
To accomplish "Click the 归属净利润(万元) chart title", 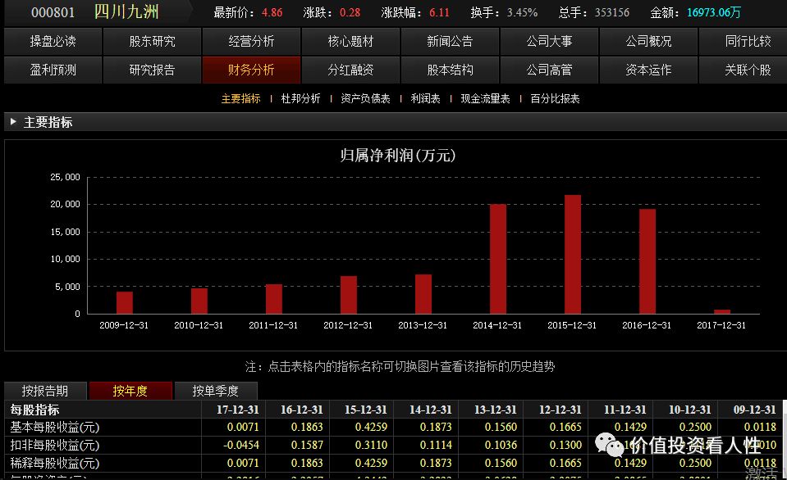I will [398, 156].
